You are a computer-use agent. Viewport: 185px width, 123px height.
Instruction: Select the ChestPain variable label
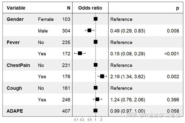(x=17, y=65)
